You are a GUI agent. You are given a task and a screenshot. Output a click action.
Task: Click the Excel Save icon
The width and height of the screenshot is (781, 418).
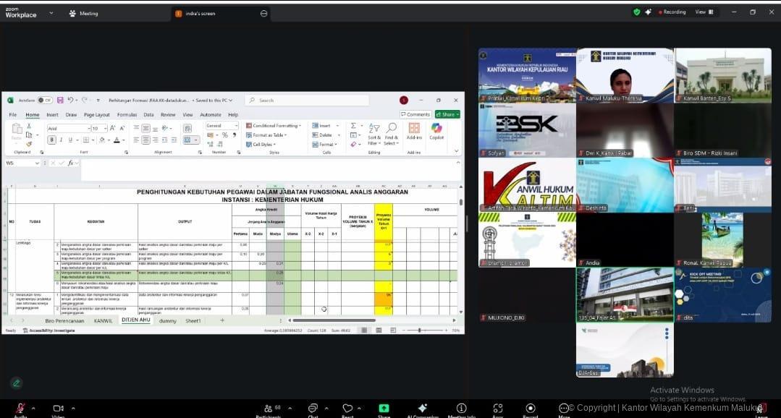62,100
